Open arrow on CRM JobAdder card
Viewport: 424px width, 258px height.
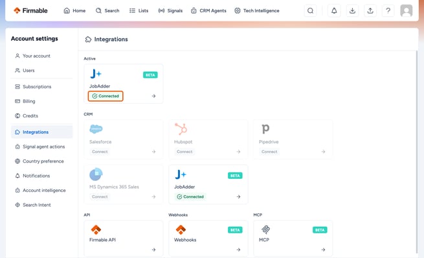tap(238, 197)
